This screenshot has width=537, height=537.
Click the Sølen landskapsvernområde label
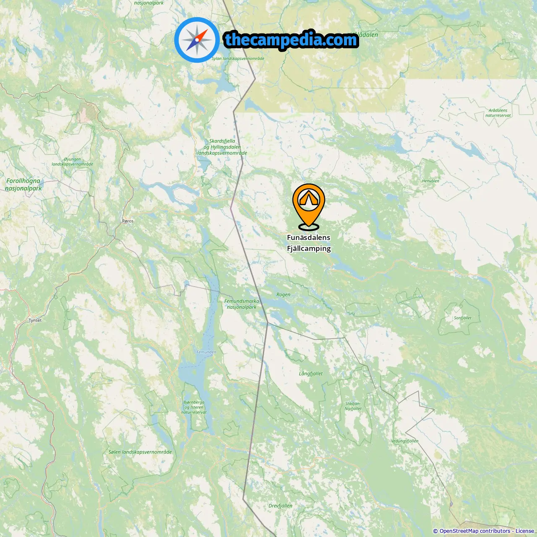(140, 452)
